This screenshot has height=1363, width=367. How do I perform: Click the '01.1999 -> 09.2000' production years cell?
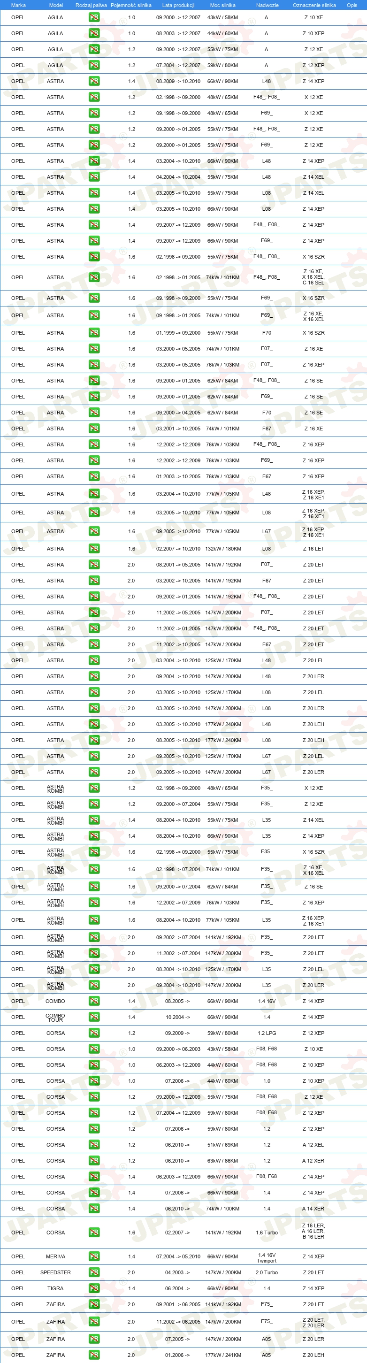click(x=178, y=333)
